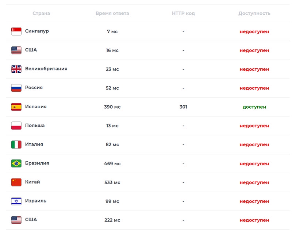Click the Spain flag icon
This screenshot has height=234, width=292.
16,107
